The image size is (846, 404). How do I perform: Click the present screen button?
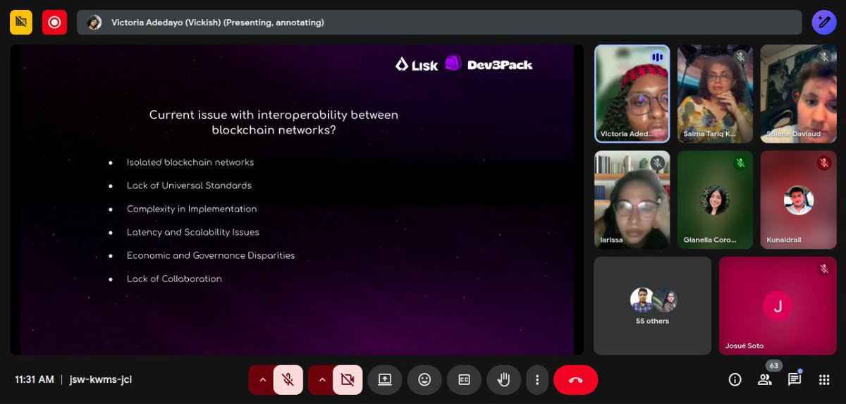point(384,379)
